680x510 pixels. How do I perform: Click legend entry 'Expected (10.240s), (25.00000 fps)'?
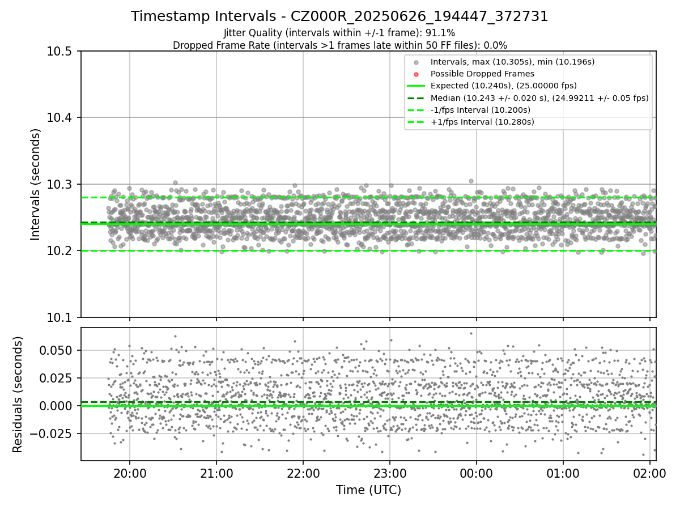point(504,86)
